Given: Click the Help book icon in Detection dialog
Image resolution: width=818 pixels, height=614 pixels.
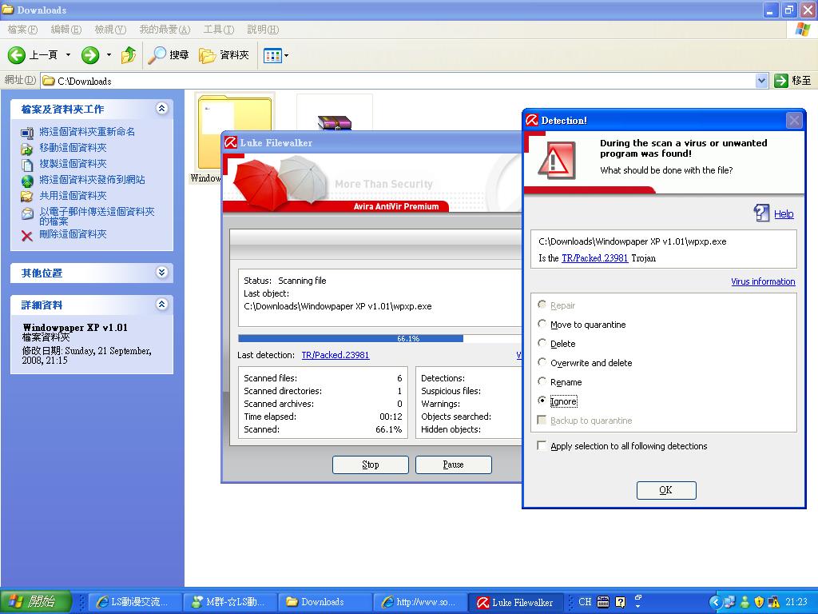Looking at the screenshot, I should tap(762, 213).
